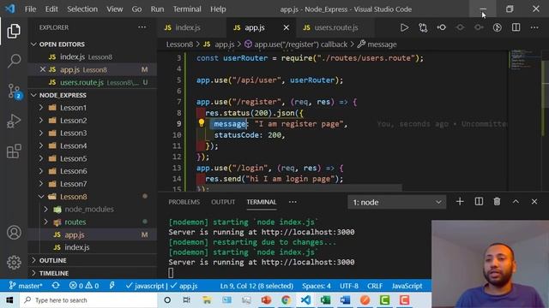Click the Windows Start button
The image size is (549, 308).
(9, 300)
